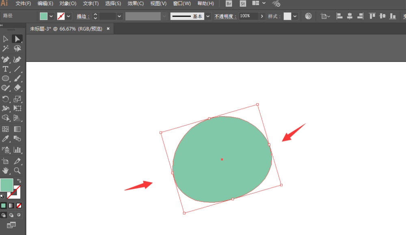
Task: Enable Draw Inside mode
Action: coord(19,215)
